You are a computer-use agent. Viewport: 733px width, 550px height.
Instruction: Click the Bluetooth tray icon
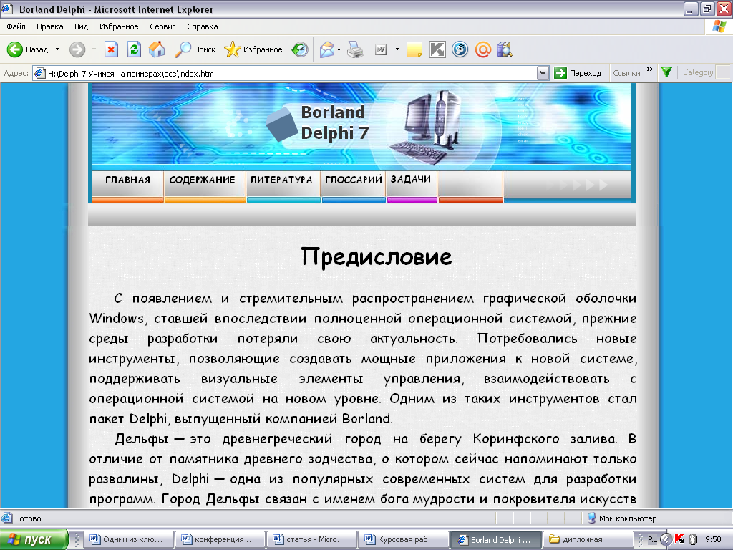693,539
